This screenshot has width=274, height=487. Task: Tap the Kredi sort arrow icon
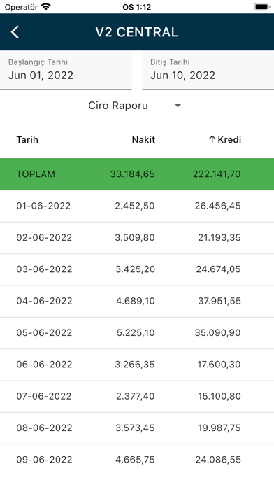point(212,139)
